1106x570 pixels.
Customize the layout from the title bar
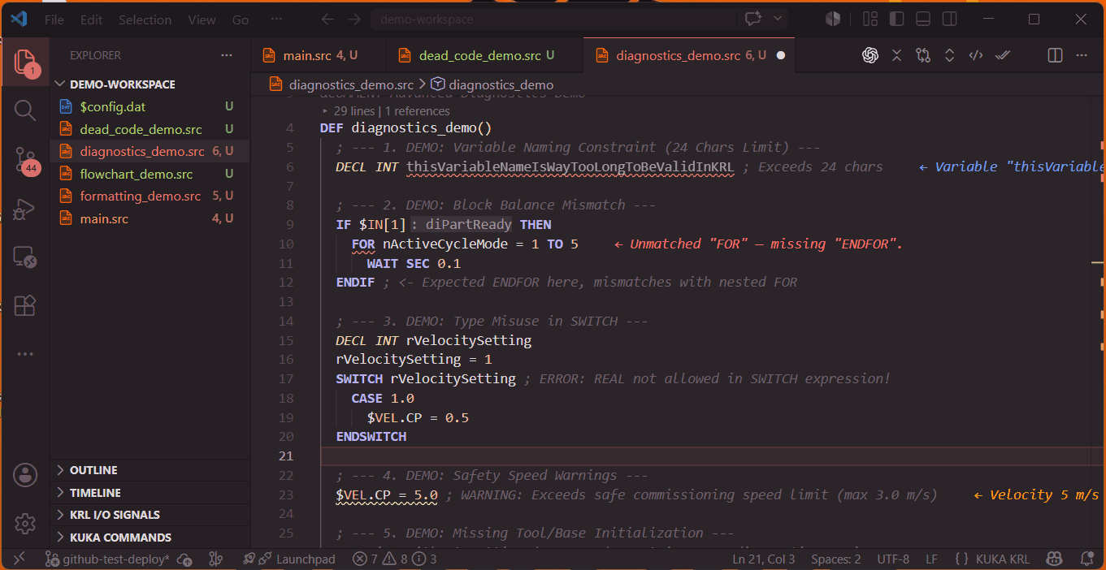[x=870, y=19]
